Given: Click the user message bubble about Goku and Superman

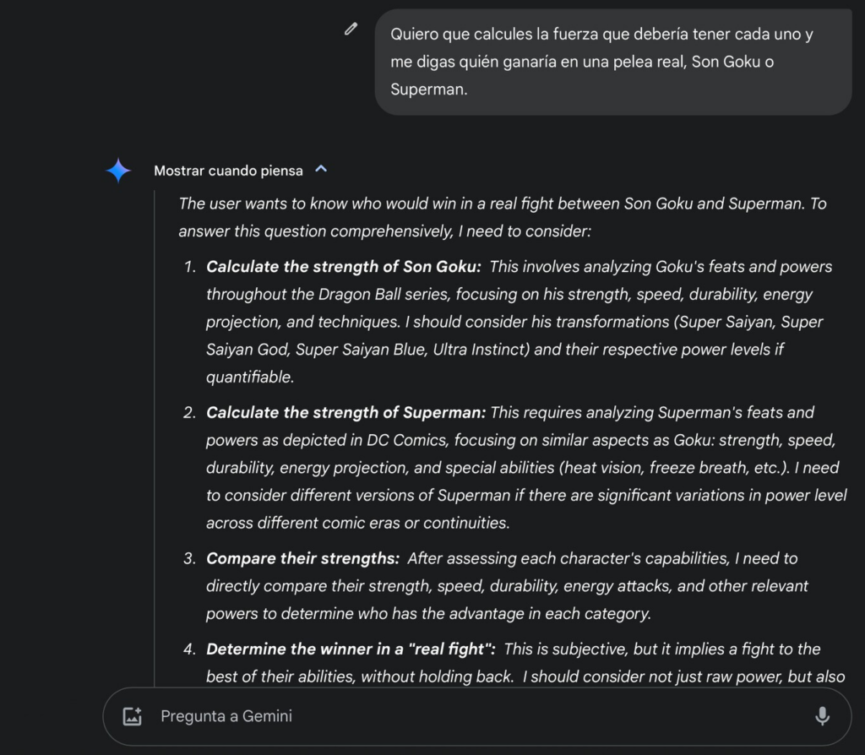Looking at the screenshot, I should [613, 62].
